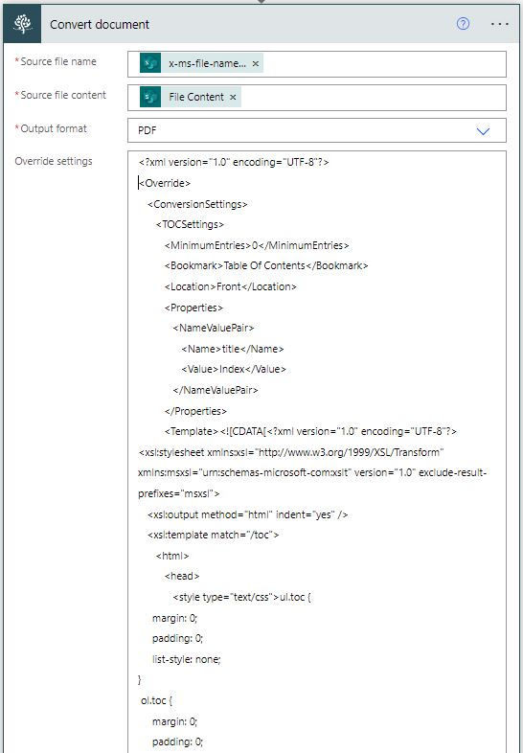
Task: Click the Muhimbi tree logo icon
Action: (x=22, y=24)
